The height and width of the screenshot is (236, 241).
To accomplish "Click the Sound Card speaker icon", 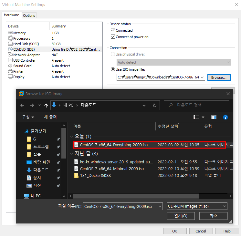I will pos(10,66).
